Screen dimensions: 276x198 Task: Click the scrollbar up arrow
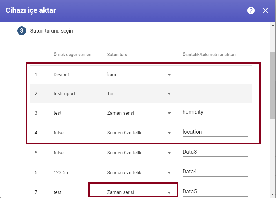click(273, 25)
